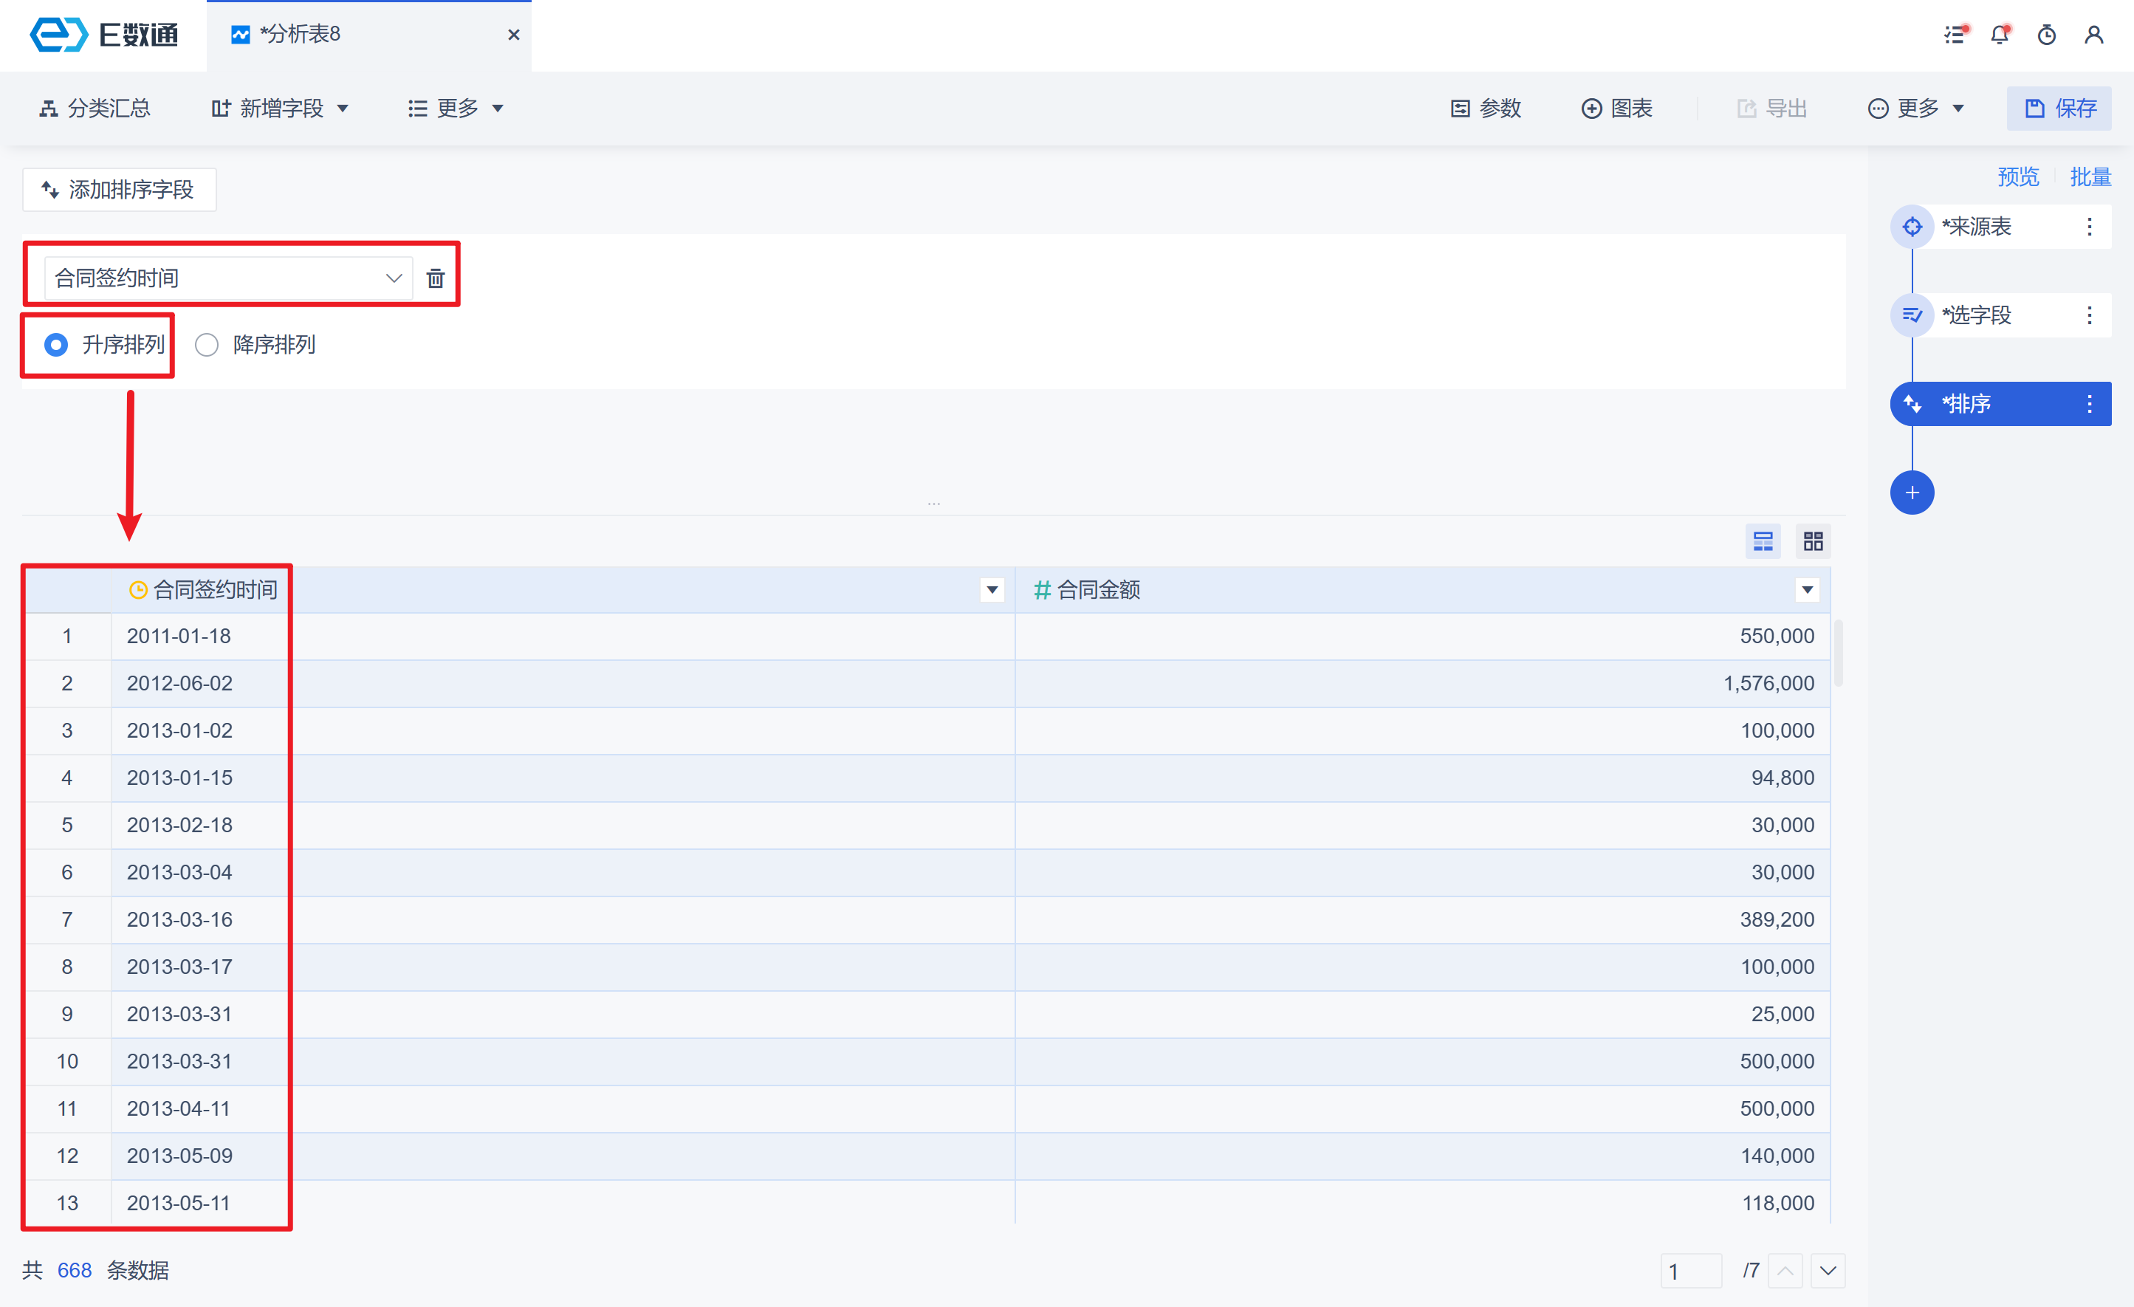Delete the 合同签约时间 sort field with the trash icon
The height and width of the screenshot is (1307, 2134).
click(436, 278)
